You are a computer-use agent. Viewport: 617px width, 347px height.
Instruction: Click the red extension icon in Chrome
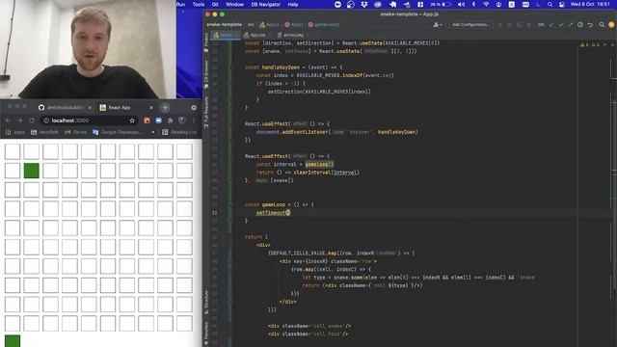[x=147, y=120]
